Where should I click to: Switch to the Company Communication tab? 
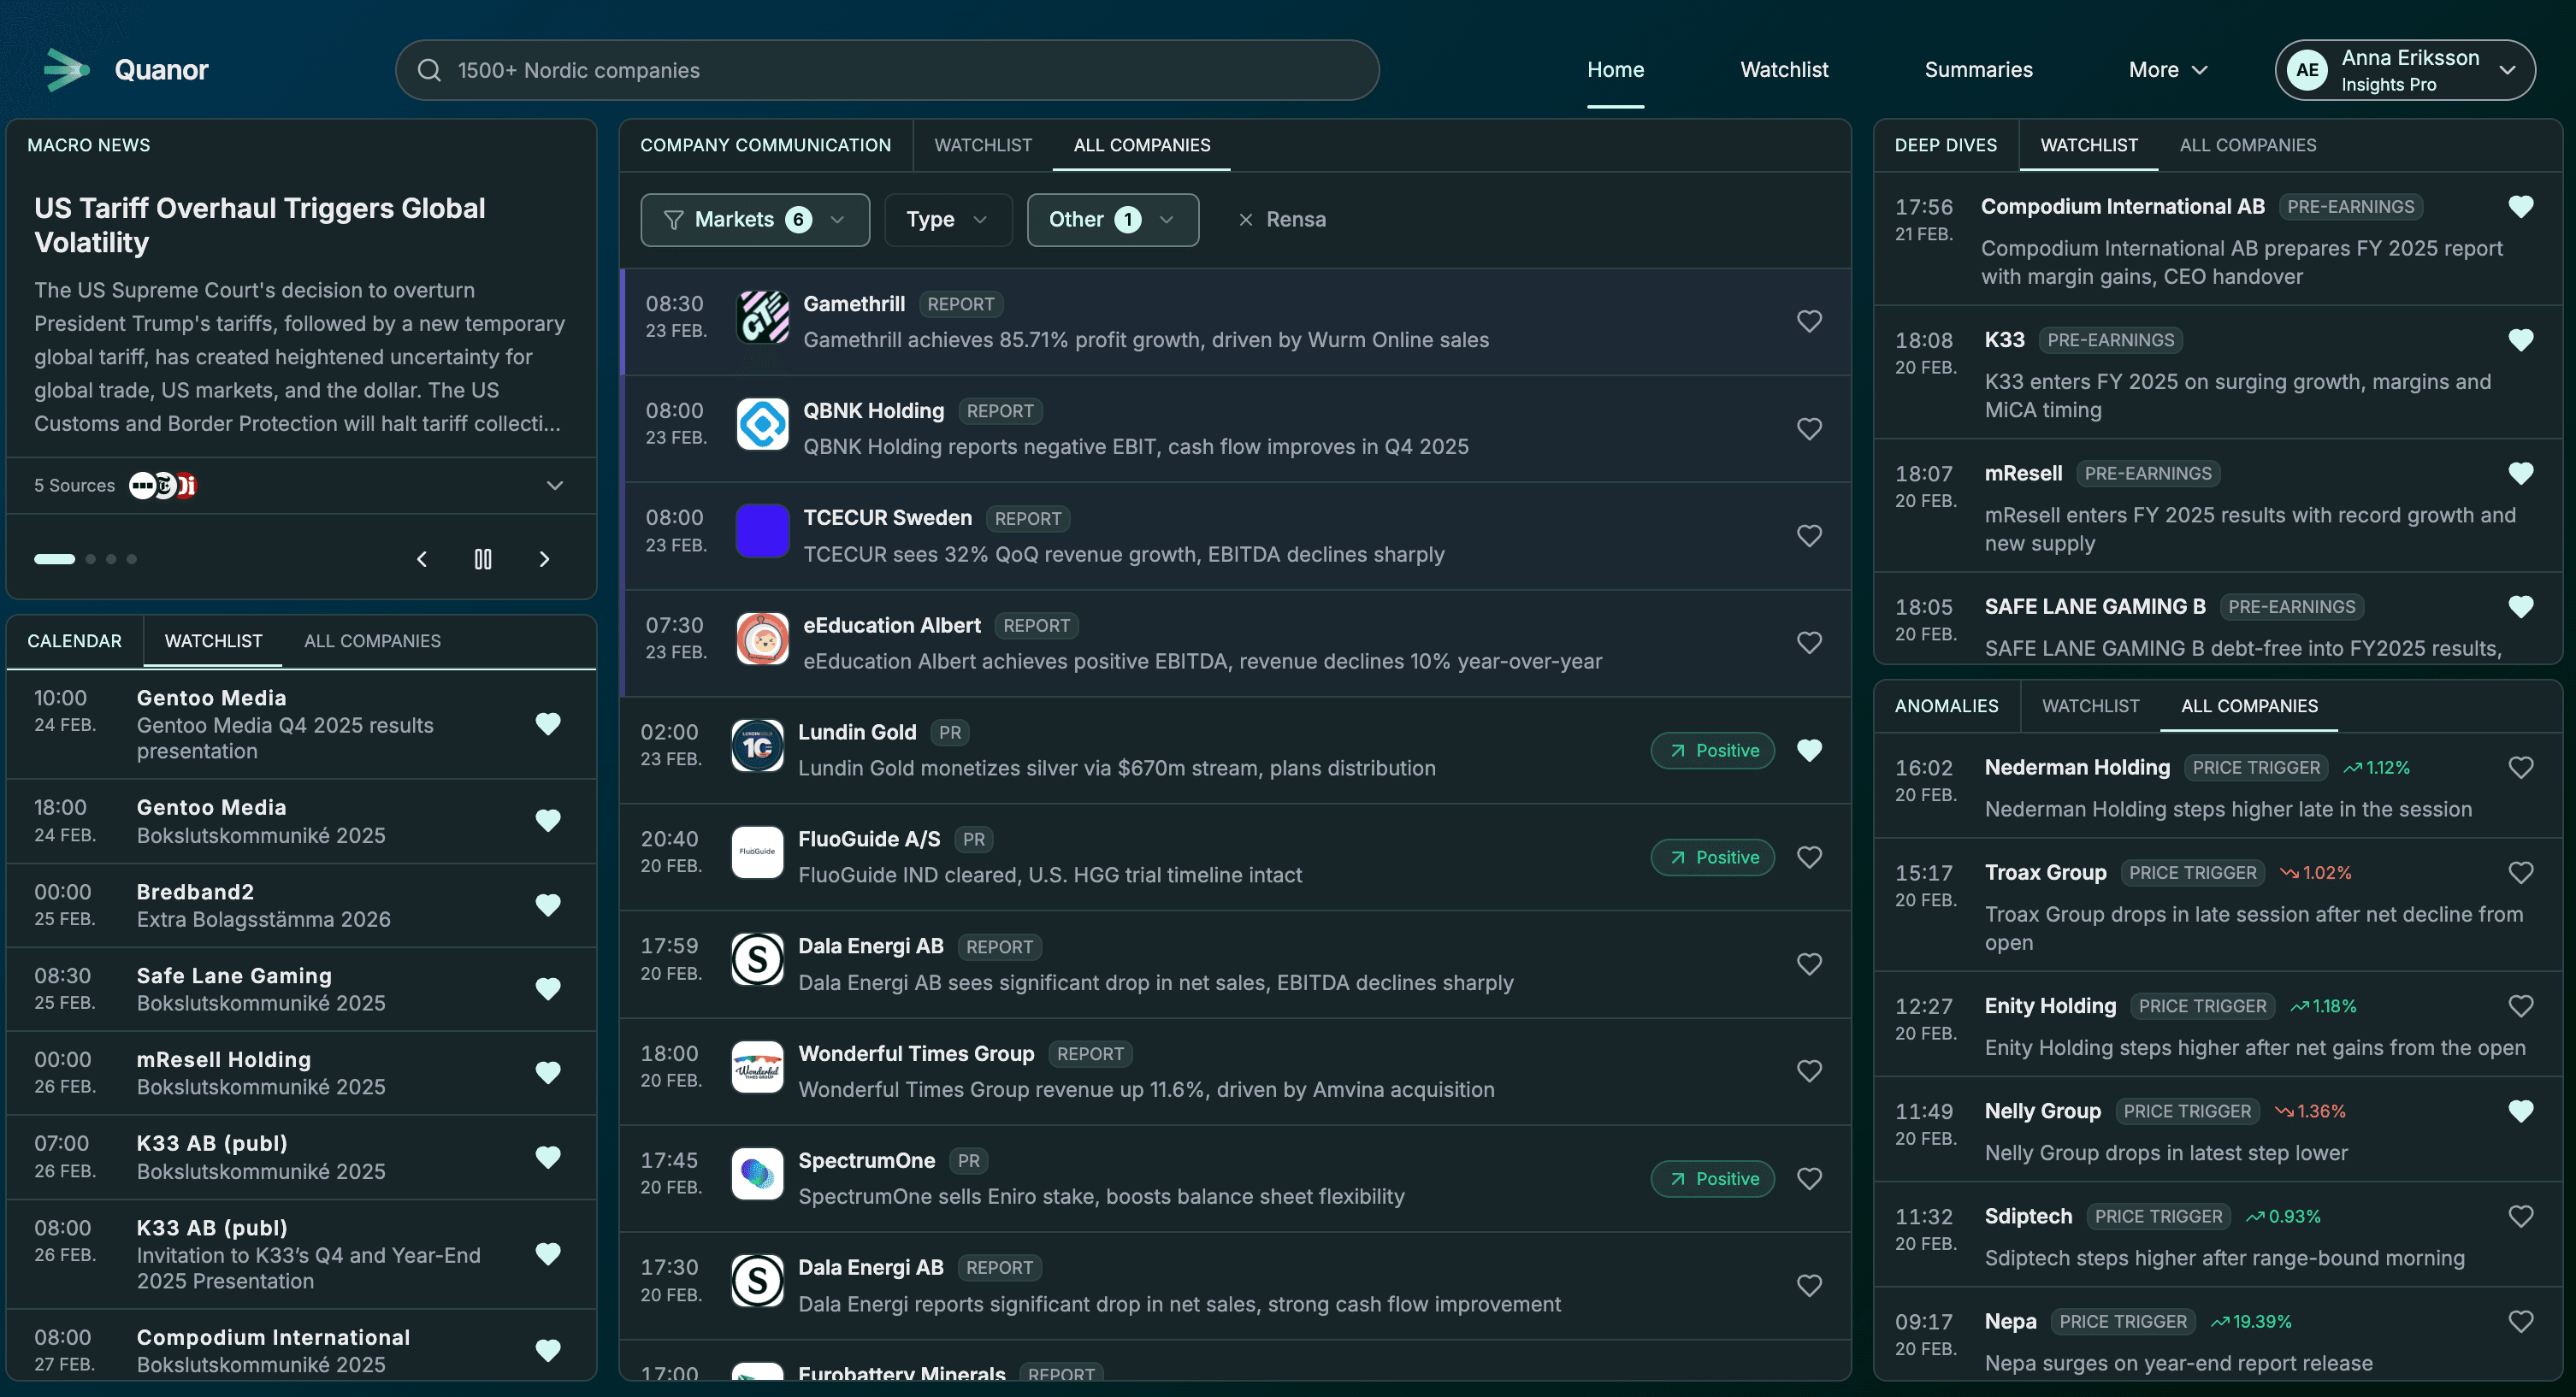point(766,145)
